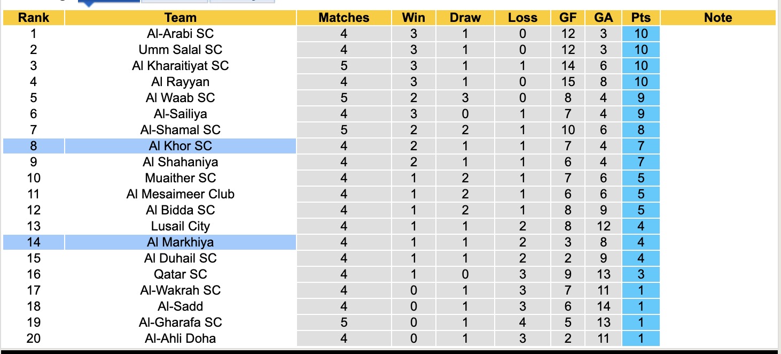Open the Al-Arabi SC team link
The image size is (781, 354).
(x=180, y=34)
